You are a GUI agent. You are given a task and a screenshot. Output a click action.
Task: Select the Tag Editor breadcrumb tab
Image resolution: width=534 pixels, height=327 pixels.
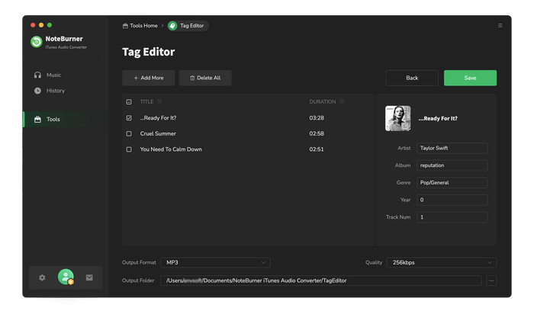click(x=188, y=25)
